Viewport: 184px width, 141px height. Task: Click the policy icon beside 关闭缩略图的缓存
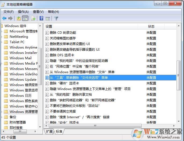47,38
